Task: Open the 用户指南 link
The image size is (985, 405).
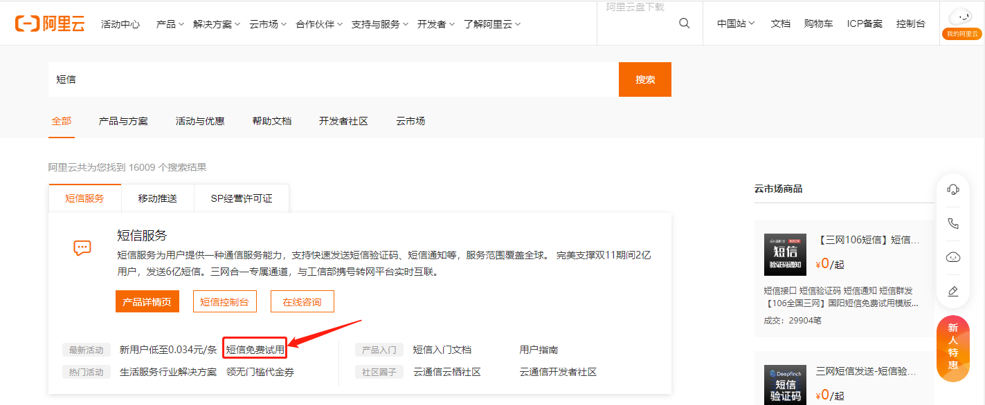Action: point(539,350)
